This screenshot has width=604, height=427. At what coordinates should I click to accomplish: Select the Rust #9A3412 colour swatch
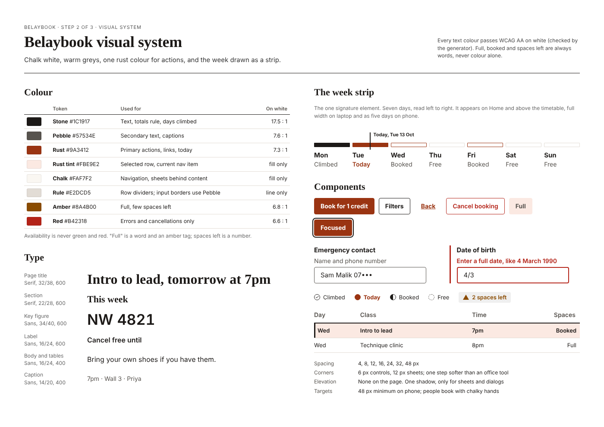point(34,150)
